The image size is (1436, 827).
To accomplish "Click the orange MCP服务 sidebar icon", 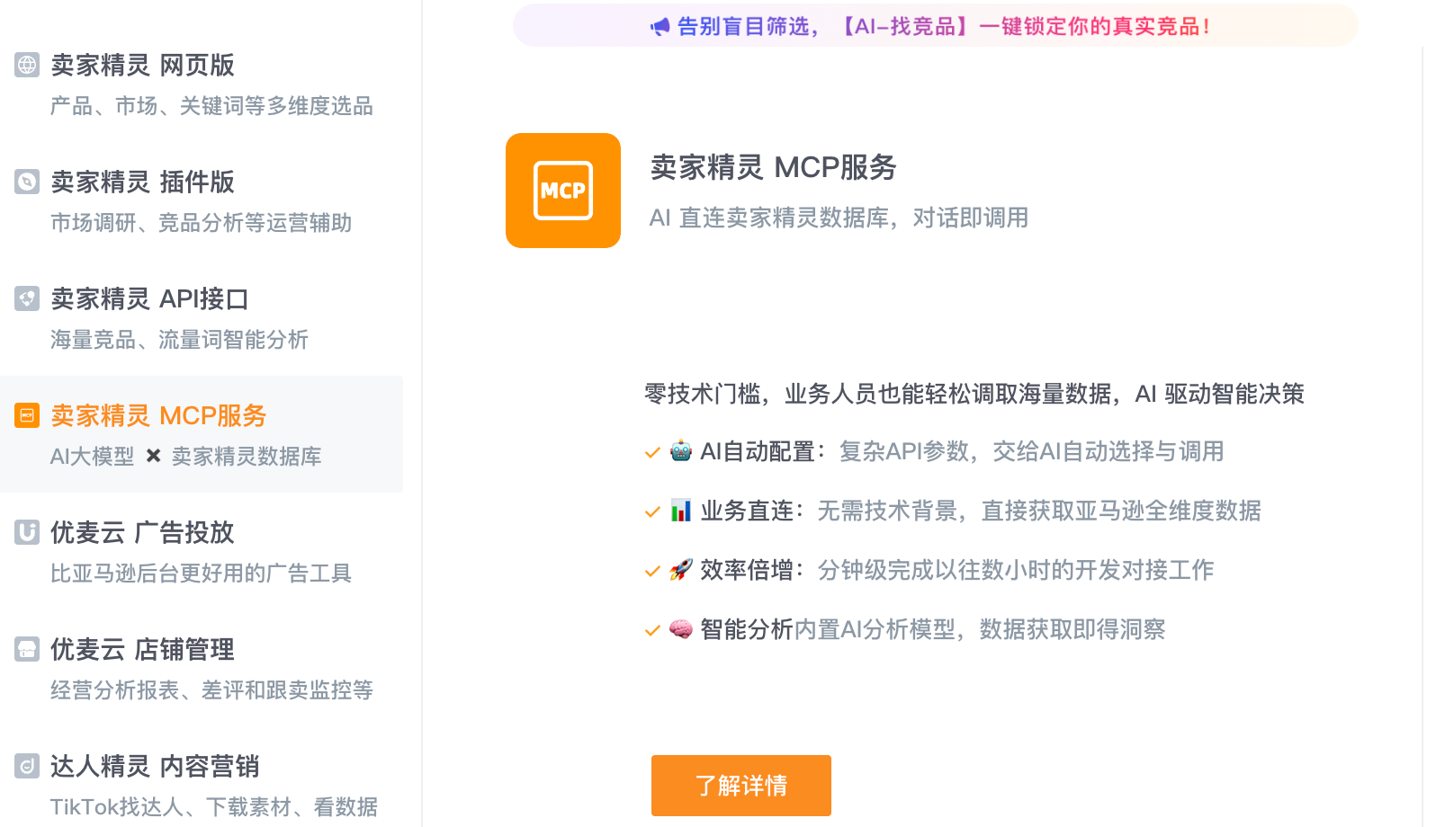I will tap(27, 415).
